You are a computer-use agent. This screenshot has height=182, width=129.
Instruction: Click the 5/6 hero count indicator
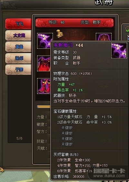pyautogui.click(x=19, y=138)
